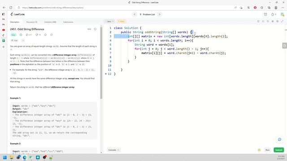Open the user profile avatar
The image size is (287, 161).
pyautogui.click(x=282, y=14)
